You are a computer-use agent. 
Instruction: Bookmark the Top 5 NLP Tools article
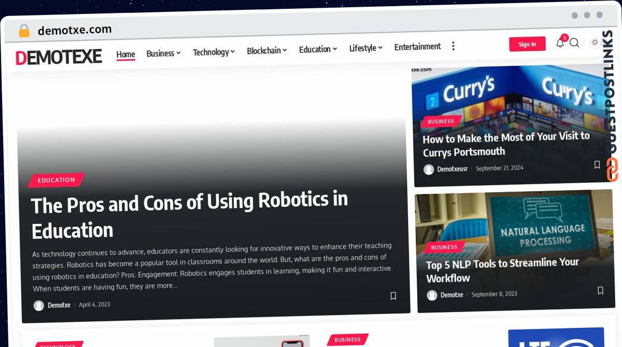[x=600, y=291]
